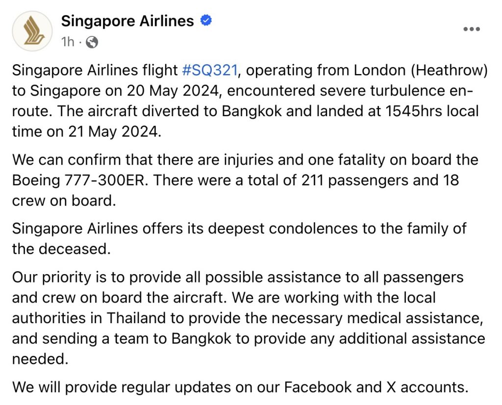This screenshot has width=502, height=405.
Task: Click the We can confirm paragraph
Action: coord(245,180)
